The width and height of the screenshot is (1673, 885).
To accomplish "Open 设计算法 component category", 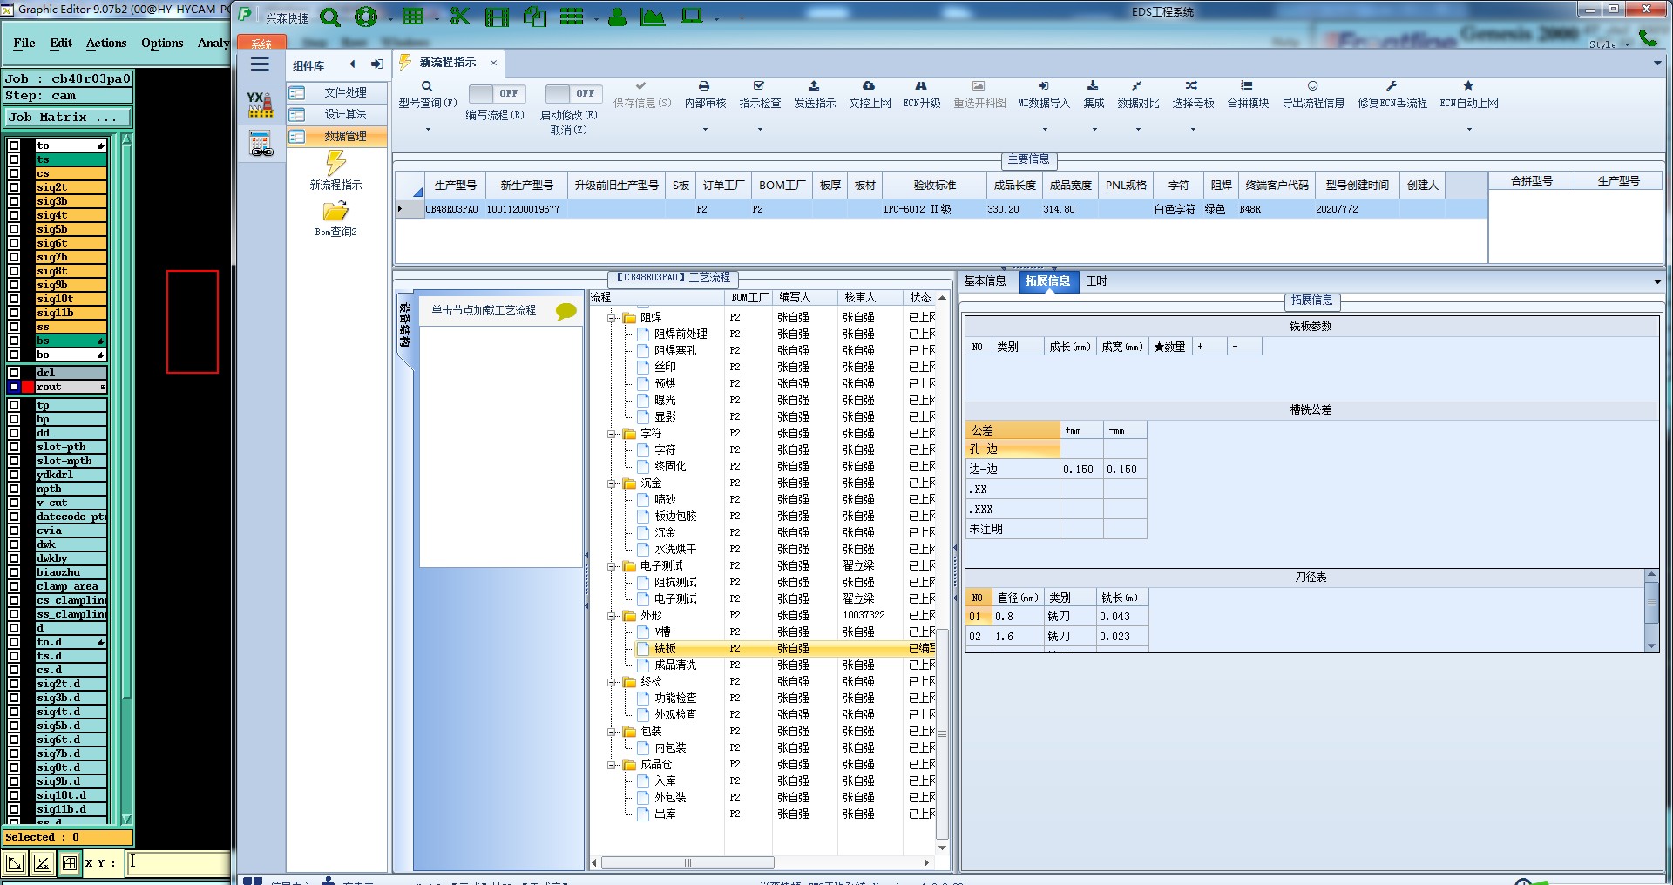I will coord(337,114).
